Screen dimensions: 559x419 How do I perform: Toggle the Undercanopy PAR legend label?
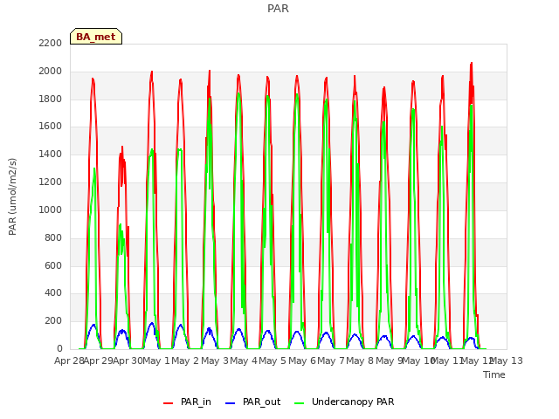tap(353, 402)
